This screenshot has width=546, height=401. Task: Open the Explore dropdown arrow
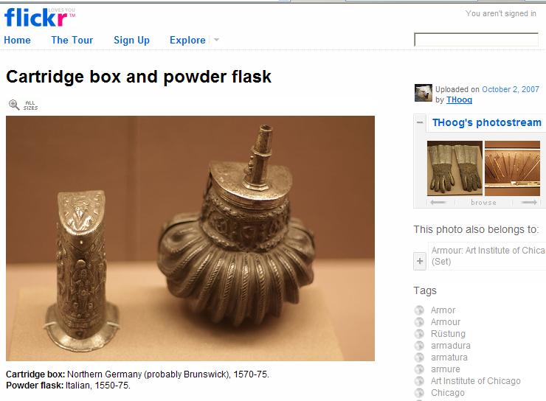click(216, 40)
